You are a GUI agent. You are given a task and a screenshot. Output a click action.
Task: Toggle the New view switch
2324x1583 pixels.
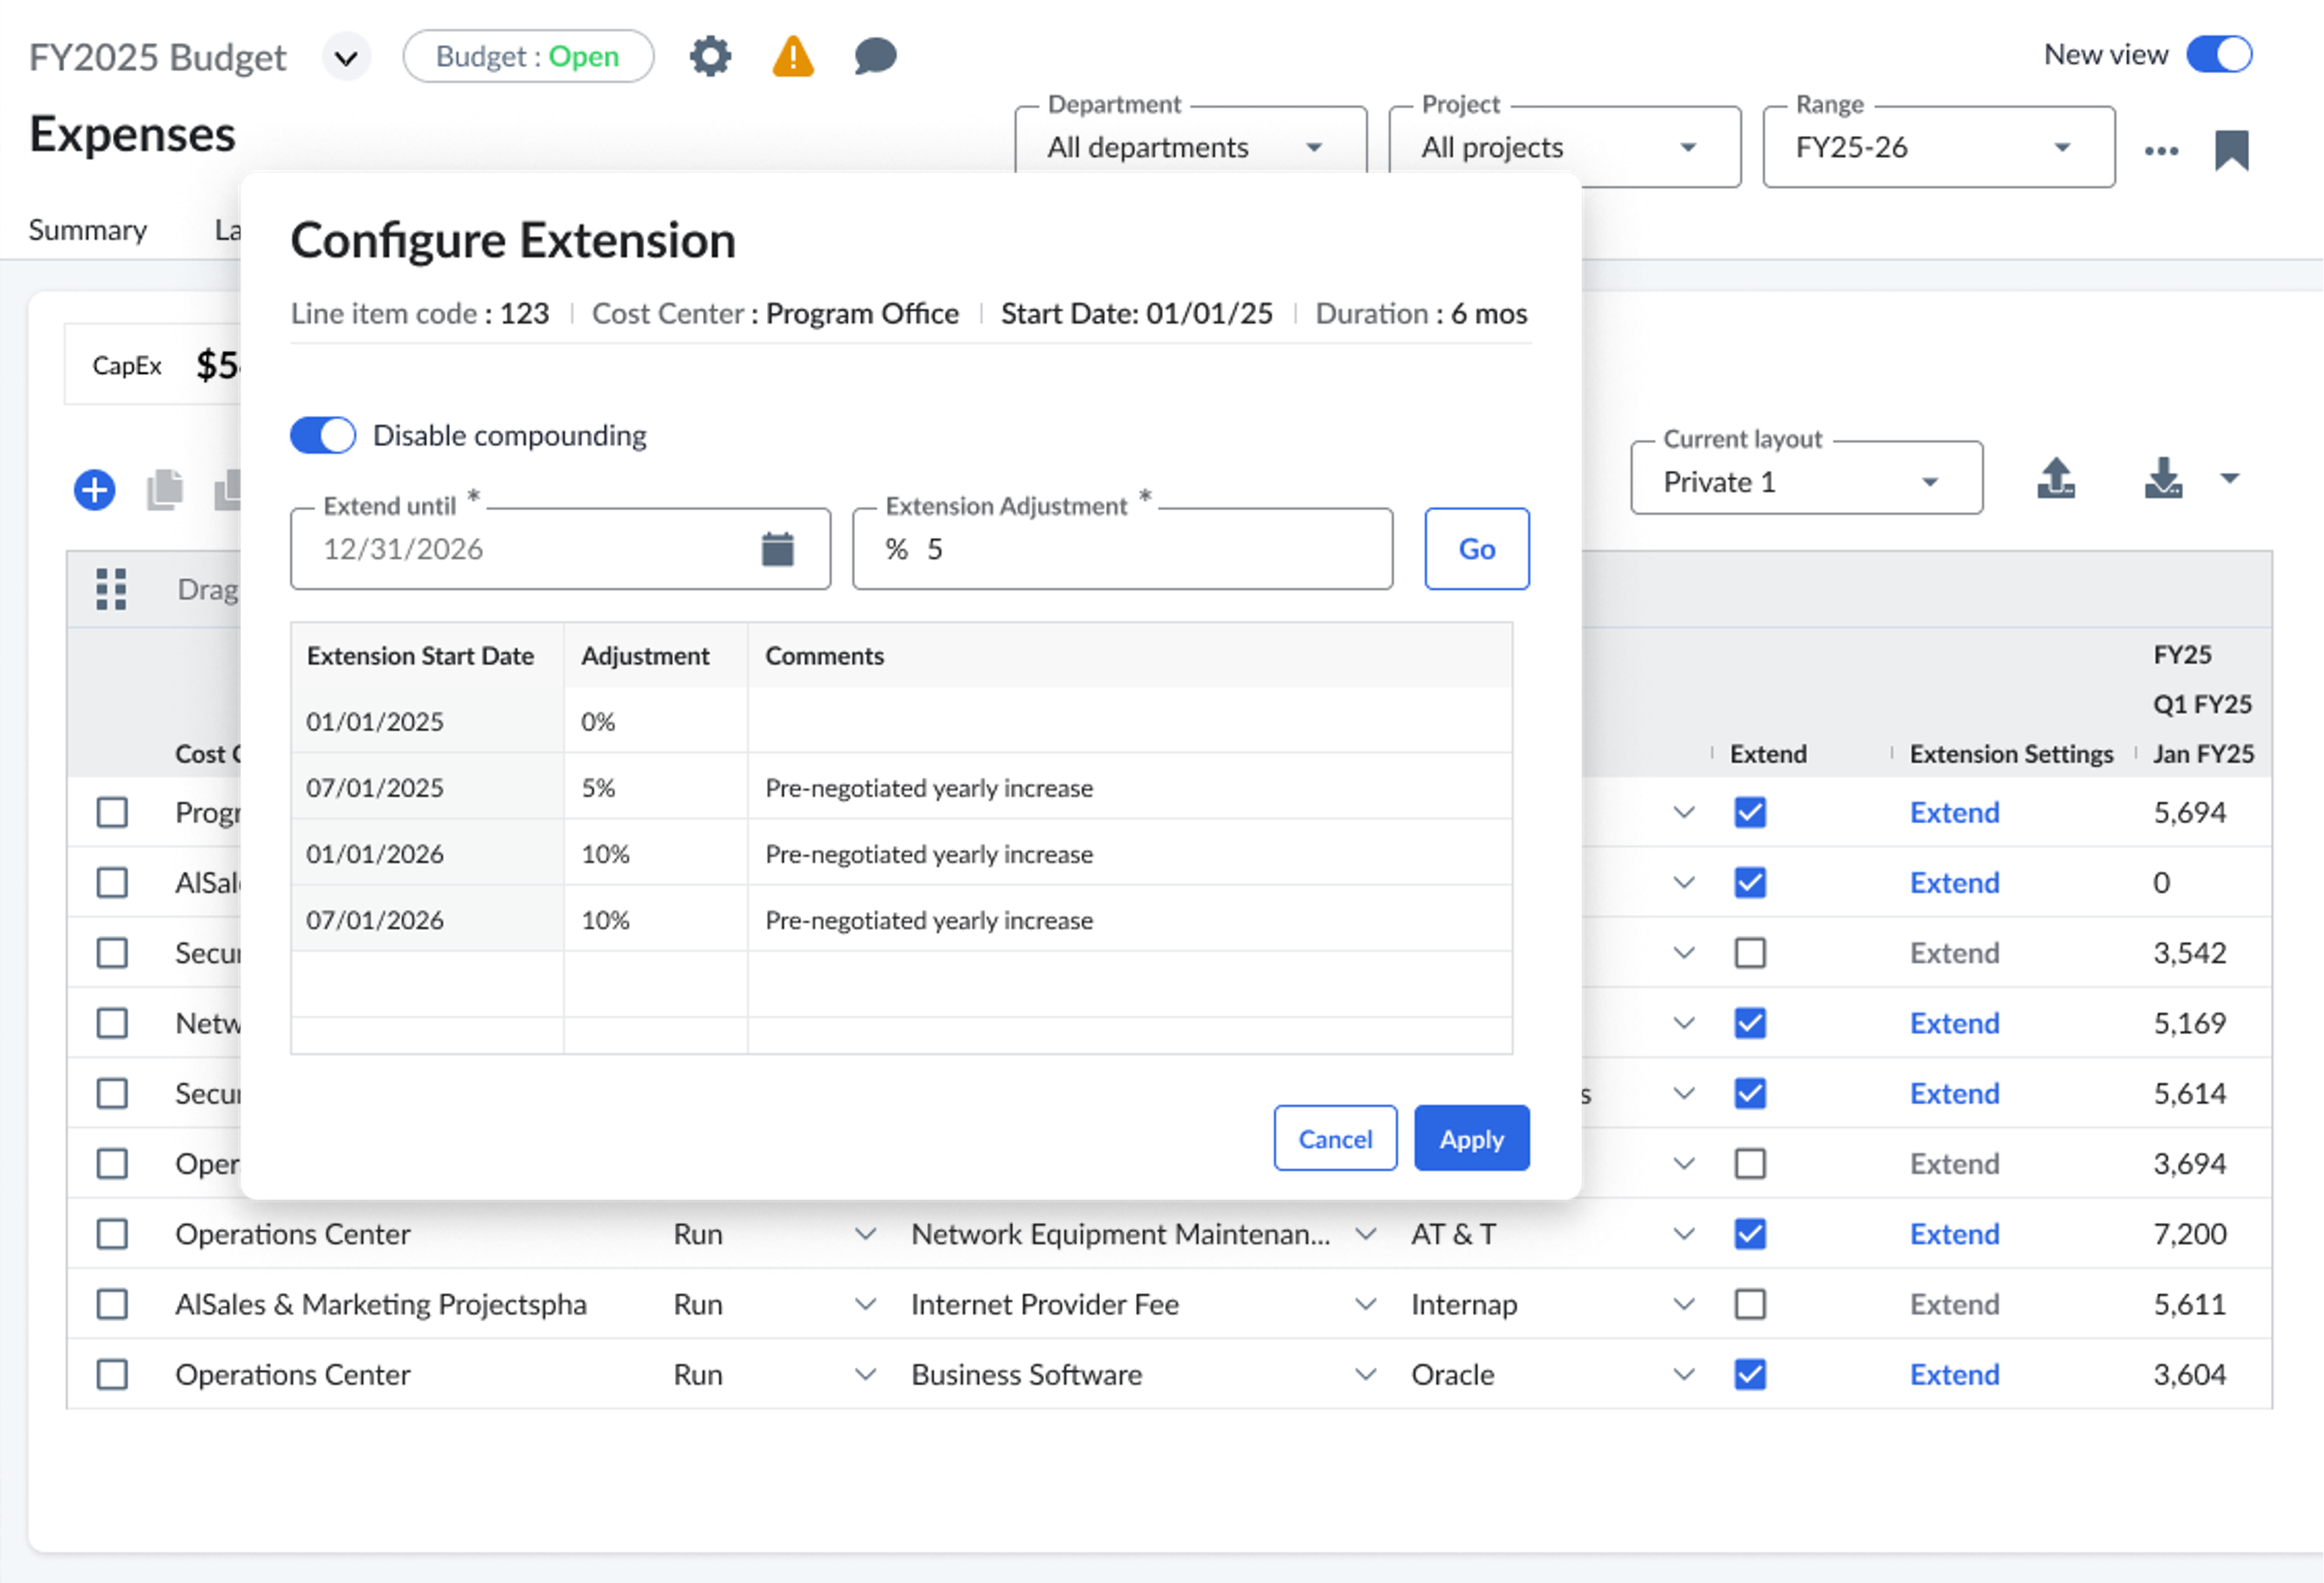point(2219,54)
